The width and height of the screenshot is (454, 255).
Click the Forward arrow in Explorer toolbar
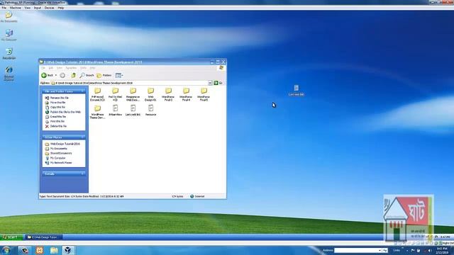[62, 75]
